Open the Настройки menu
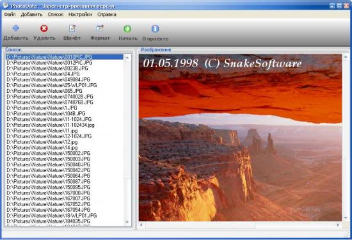The height and width of the screenshot is (240, 352). click(81, 14)
